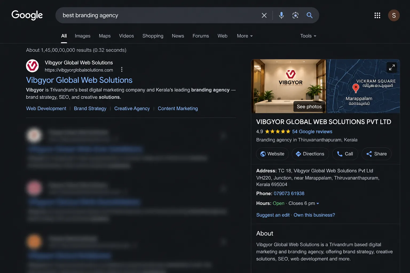The height and width of the screenshot is (273, 410).
Task: Open the map thumbnail of Marappalam
Action: (x=363, y=86)
